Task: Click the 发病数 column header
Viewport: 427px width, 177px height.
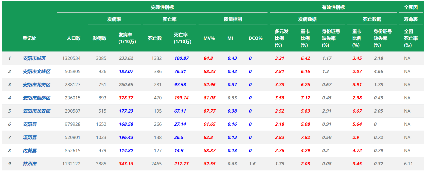Action: (x=99, y=38)
